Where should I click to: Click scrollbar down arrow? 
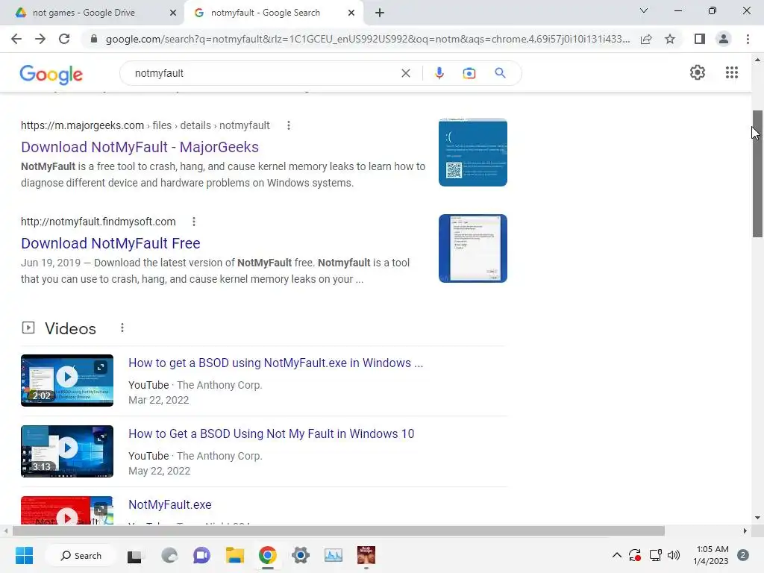point(757,518)
